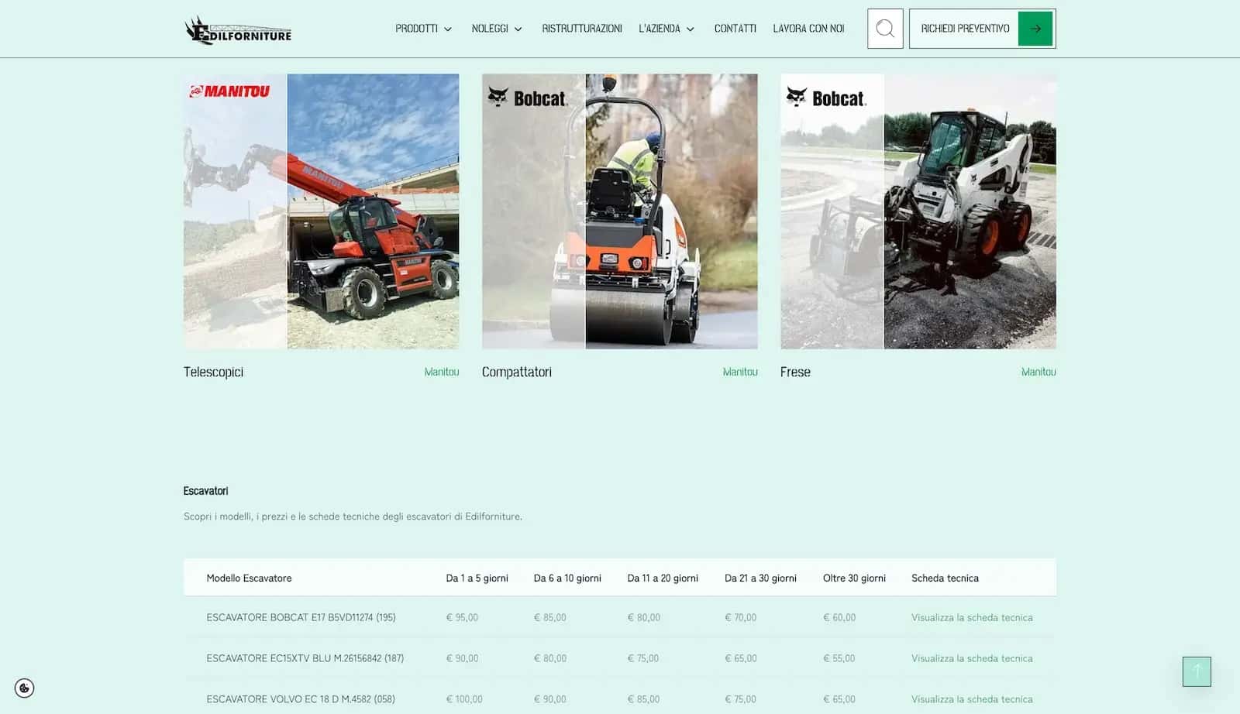Open Lavora con noi page
Image resolution: width=1240 pixels, height=714 pixels.
click(808, 29)
